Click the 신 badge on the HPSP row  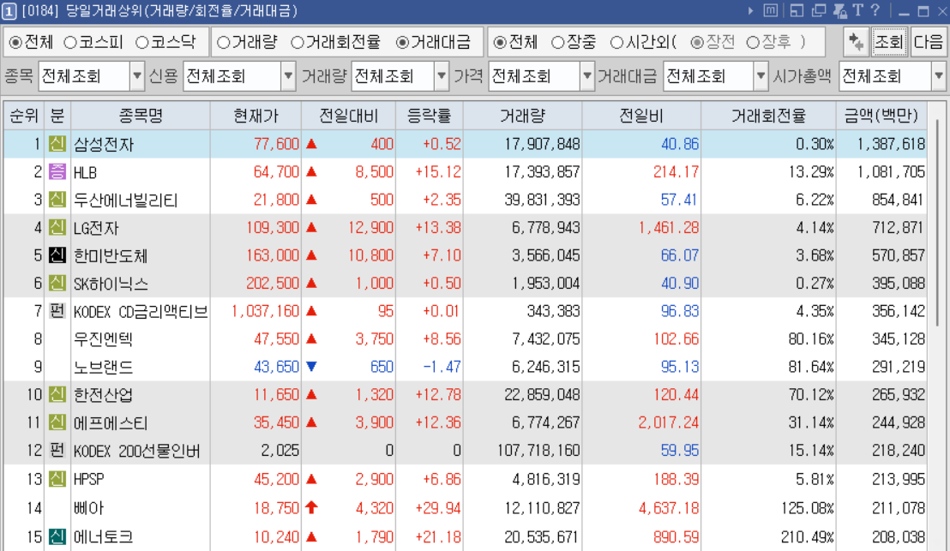click(57, 479)
